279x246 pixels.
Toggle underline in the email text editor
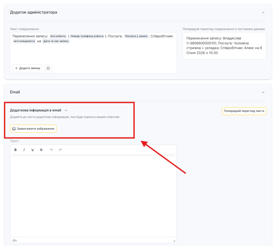[x=32, y=150]
